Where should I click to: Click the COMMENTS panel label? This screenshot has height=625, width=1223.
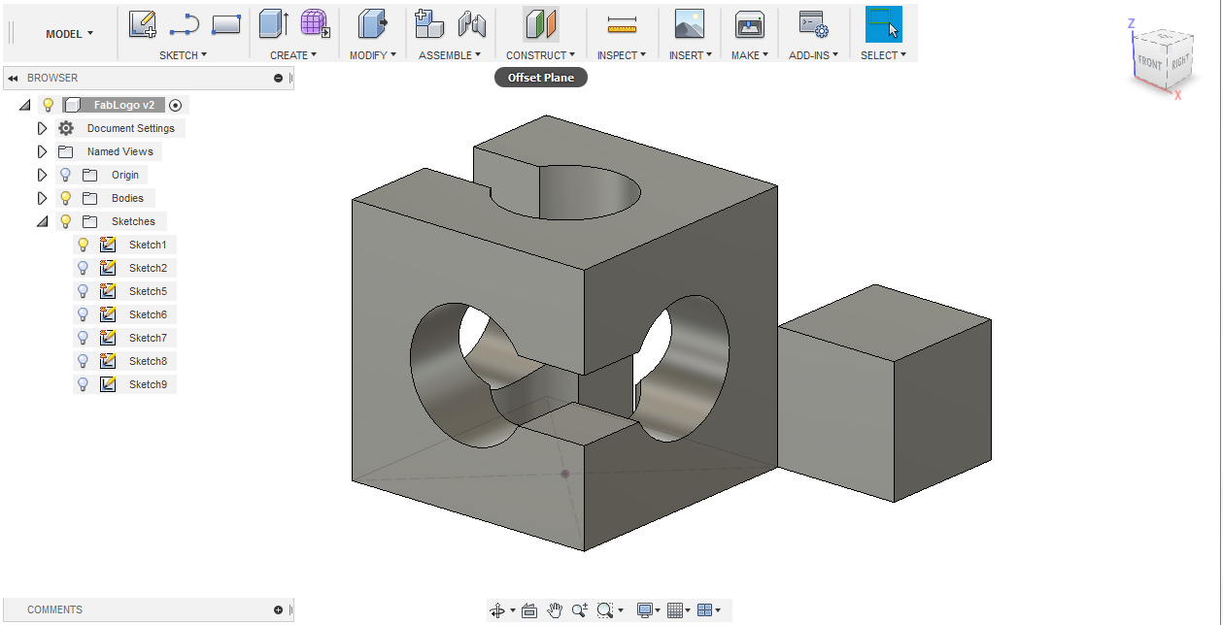tap(54, 609)
